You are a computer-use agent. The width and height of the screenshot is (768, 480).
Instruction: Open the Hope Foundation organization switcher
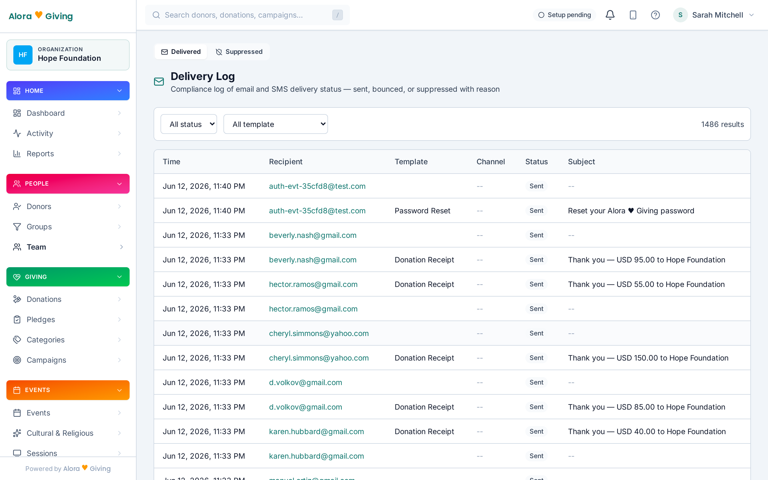[x=68, y=55]
